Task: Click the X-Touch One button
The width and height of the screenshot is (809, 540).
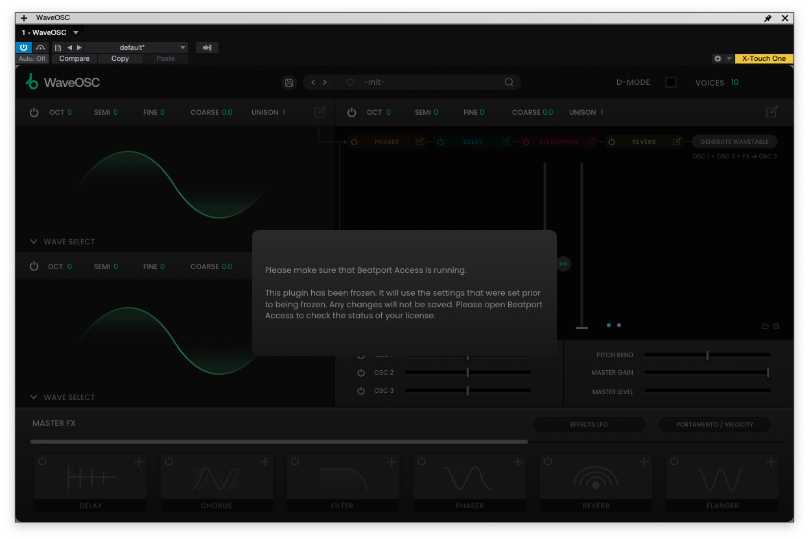Action: point(764,58)
